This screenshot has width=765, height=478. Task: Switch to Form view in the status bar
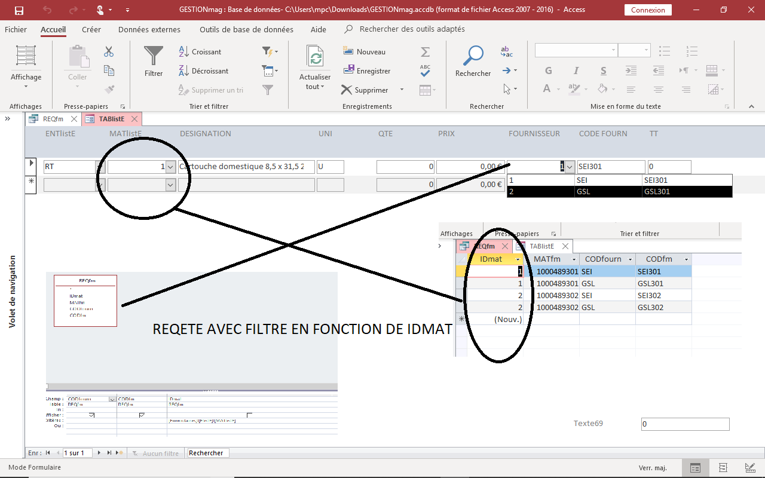[695, 467]
